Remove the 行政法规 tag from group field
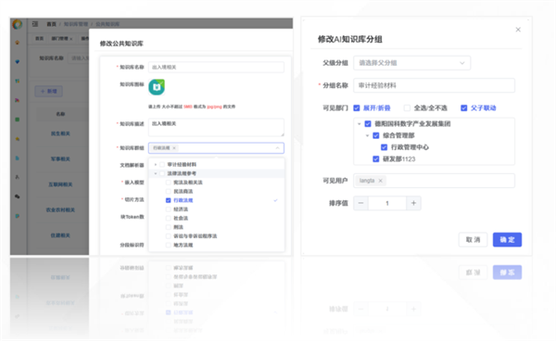This screenshot has width=556, height=341. pyautogui.click(x=174, y=148)
